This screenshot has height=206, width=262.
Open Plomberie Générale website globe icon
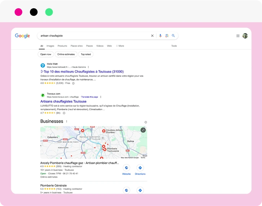(126, 190)
